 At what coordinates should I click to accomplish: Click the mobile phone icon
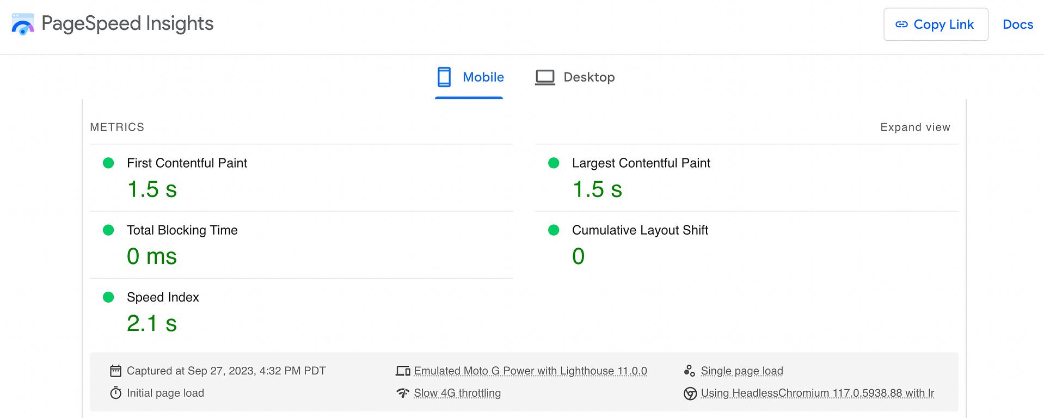444,77
